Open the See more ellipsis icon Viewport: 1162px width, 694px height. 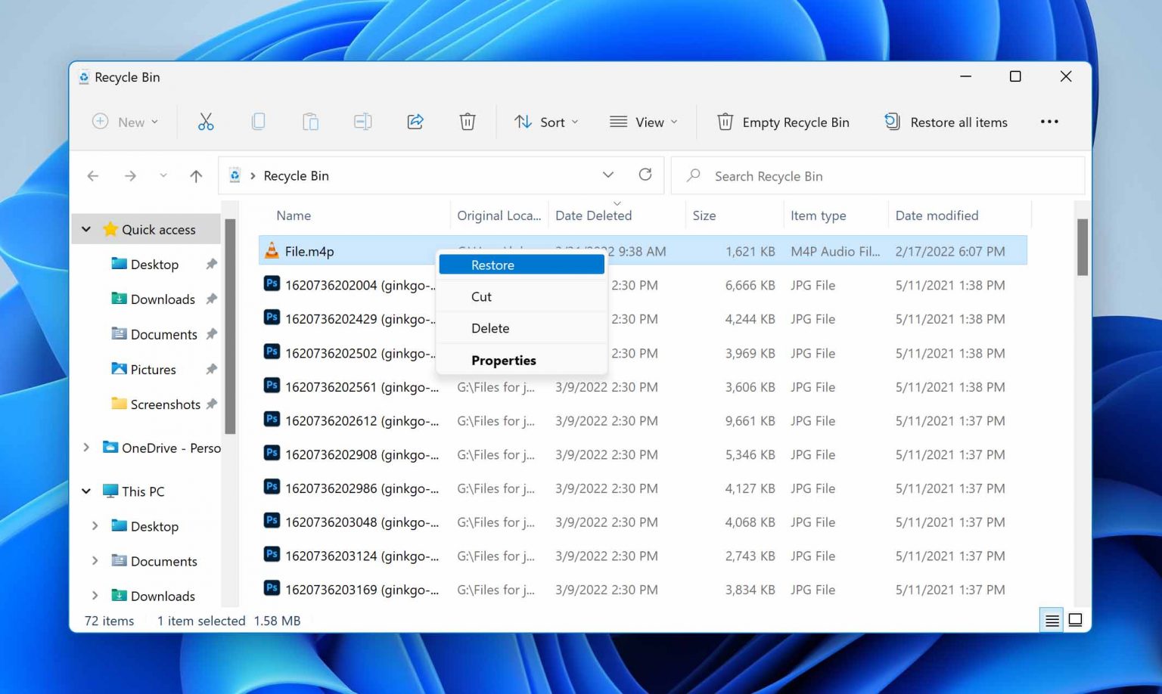pos(1049,121)
